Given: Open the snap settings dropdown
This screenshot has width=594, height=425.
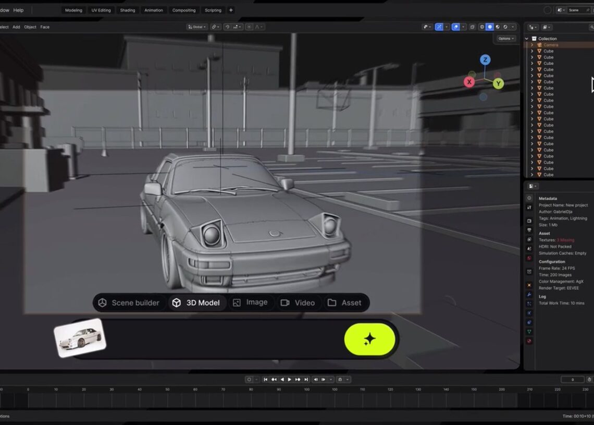Looking at the screenshot, I should coord(238,27).
